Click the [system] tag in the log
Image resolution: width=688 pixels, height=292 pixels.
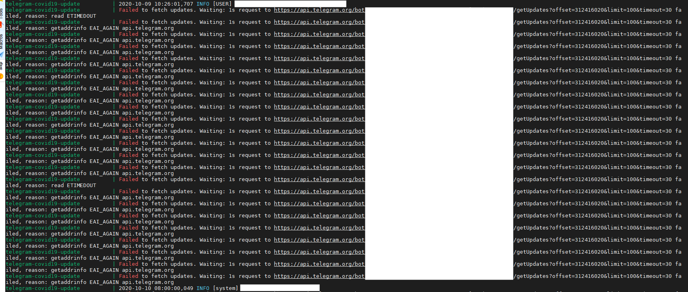click(x=226, y=288)
